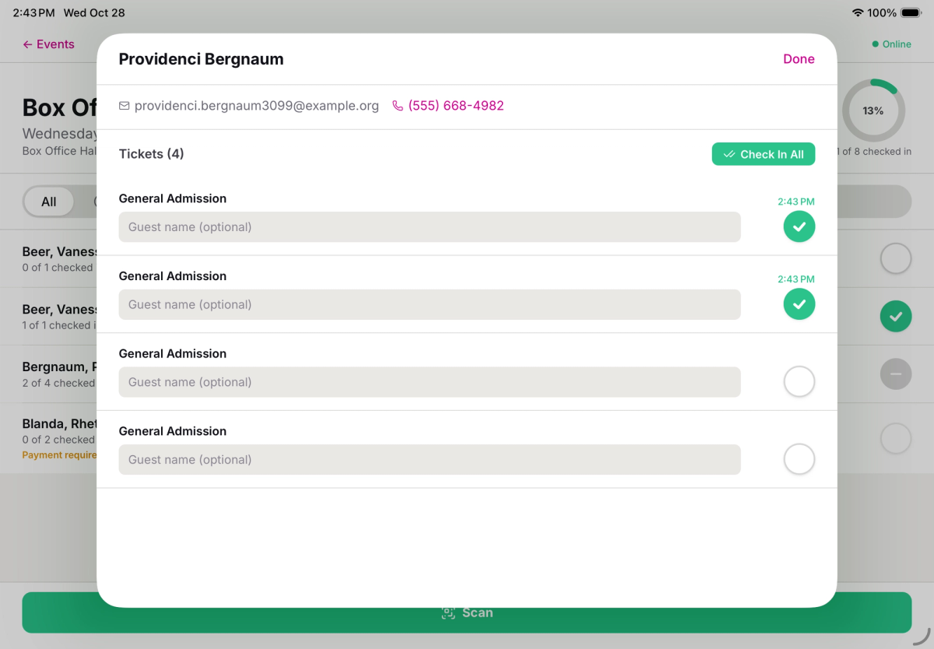
Task: Tap the back arrow beside Events
Action: [x=28, y=44]
